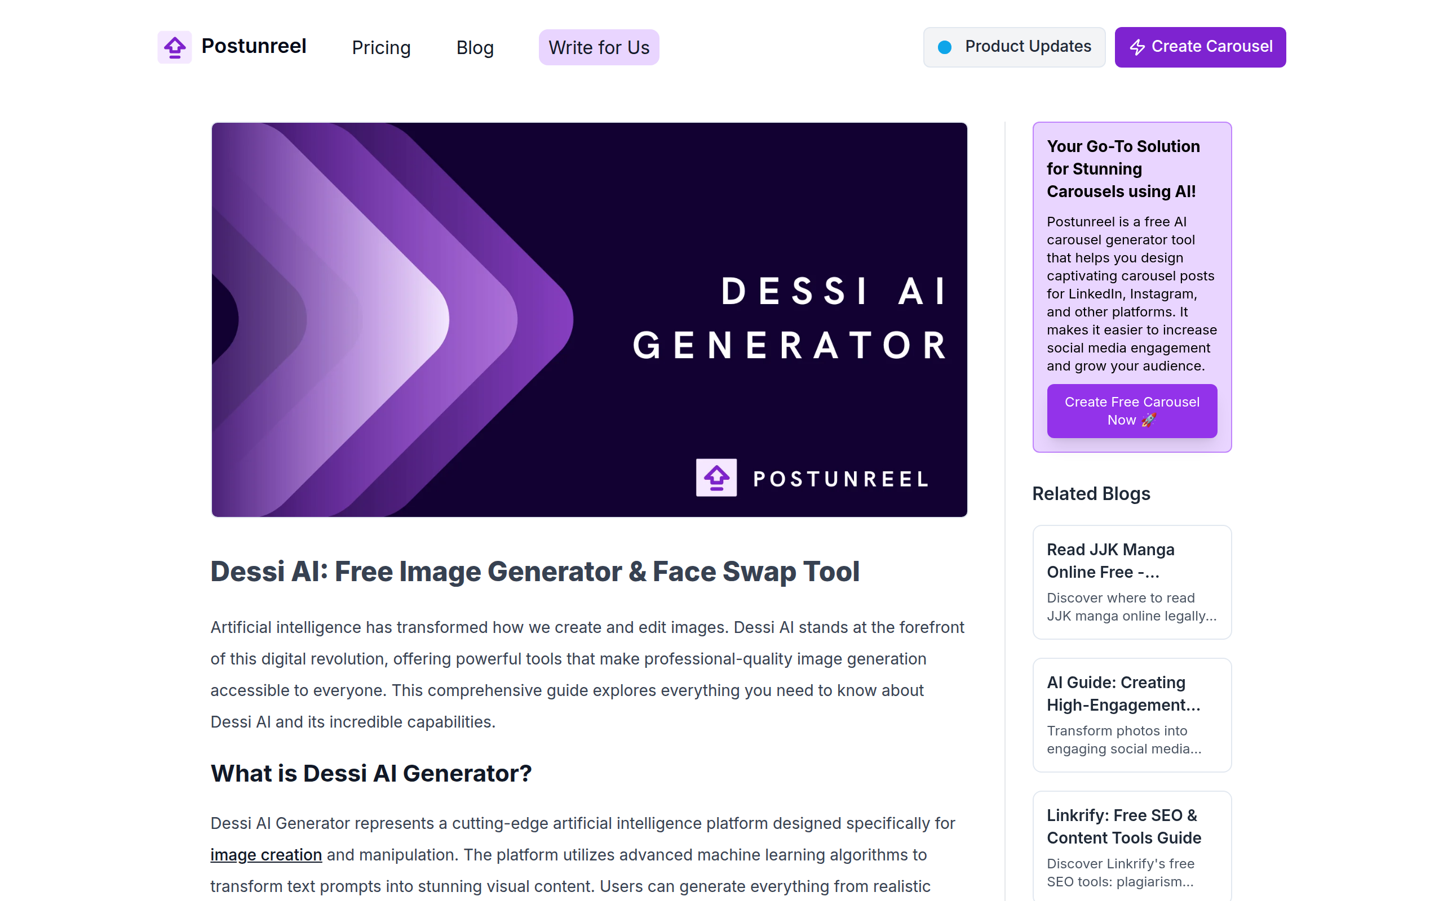Open Linkrify Free SEO & Content Tools card
This screenshot has height=901, width=1443.
tap(1131, 846)
